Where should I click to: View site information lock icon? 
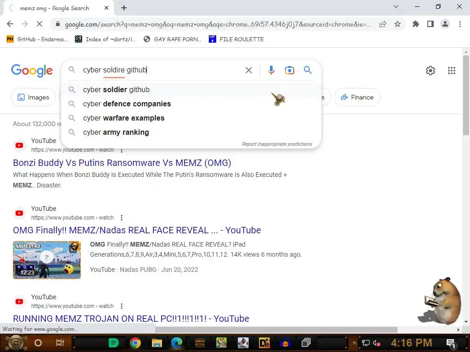(57, 24)
